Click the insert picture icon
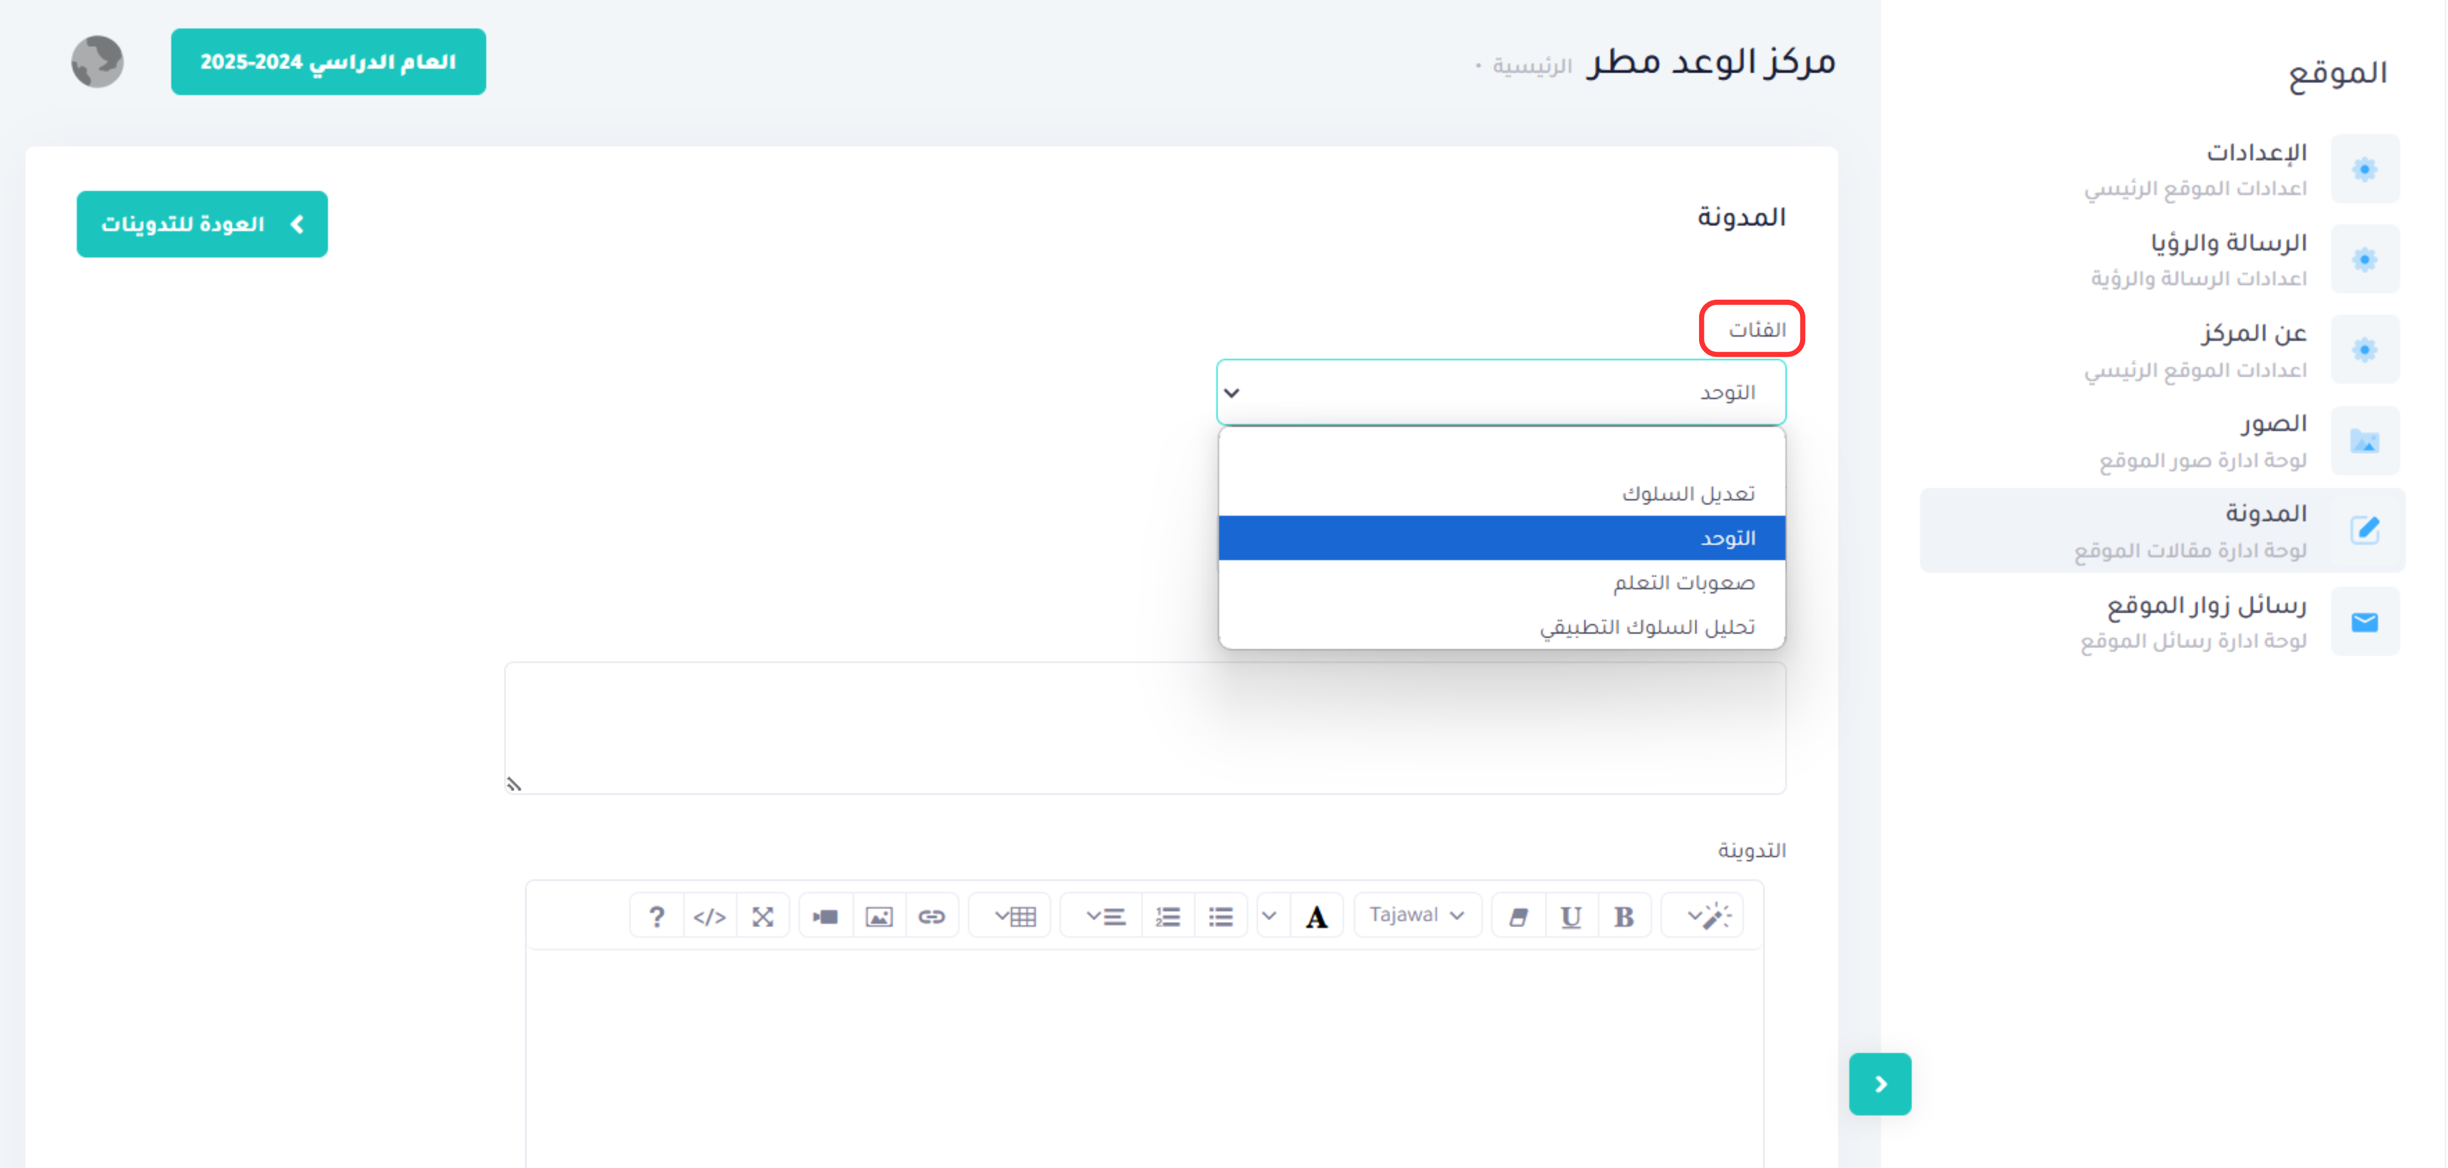The image size is (2448, 1168). [x=879, y=916]
